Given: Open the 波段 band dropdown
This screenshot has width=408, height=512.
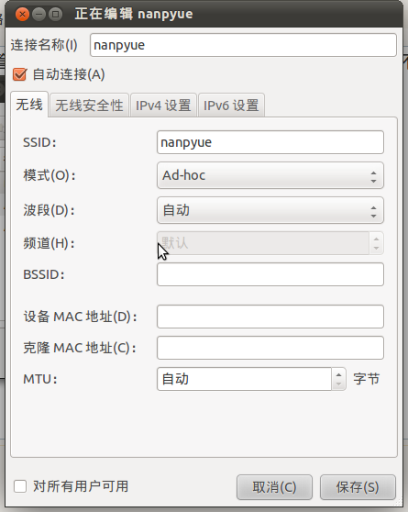Looking at the screenshot, I should (270, 210).
